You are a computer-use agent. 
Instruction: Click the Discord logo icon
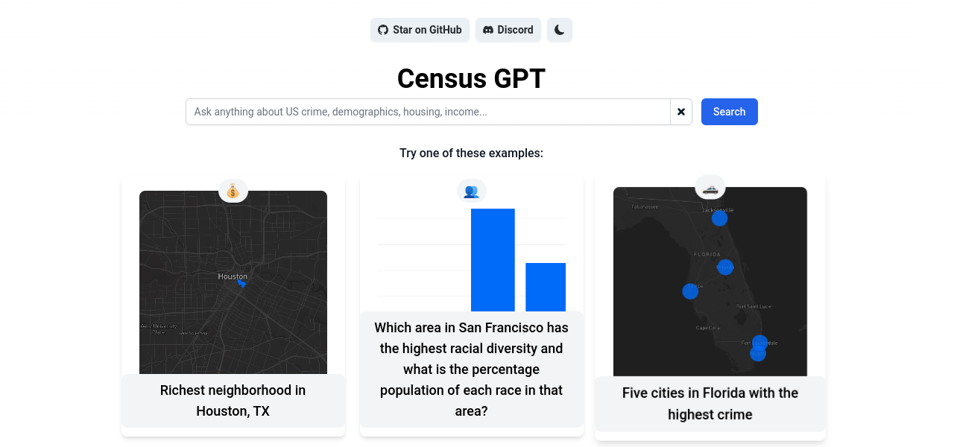click(488, 30)
